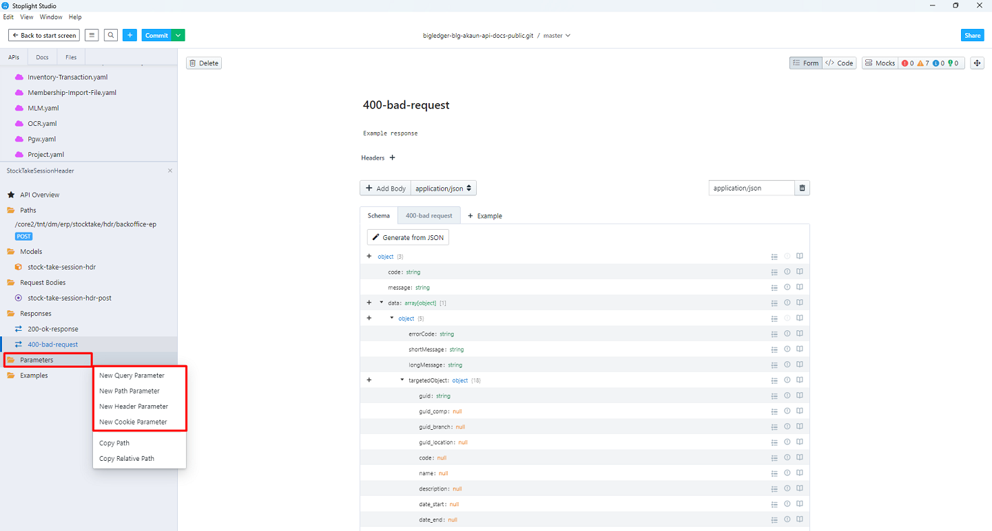Select New Query Parameter from context menu
This screenshot has width=992, height=531.
coord(132,376)
